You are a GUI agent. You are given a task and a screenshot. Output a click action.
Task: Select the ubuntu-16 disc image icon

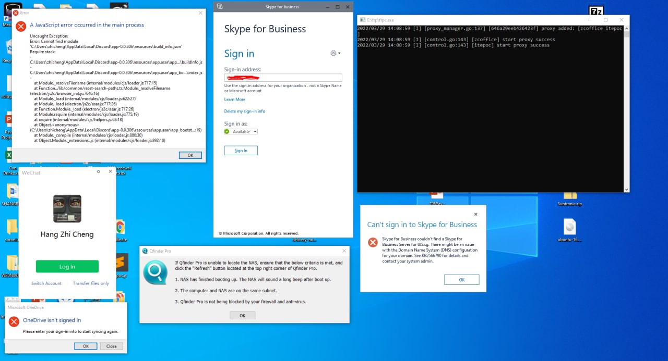(570, 229)
